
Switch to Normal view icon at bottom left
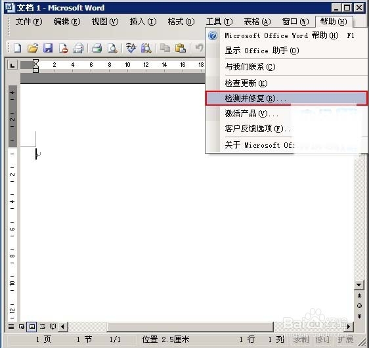click(11, 326)
